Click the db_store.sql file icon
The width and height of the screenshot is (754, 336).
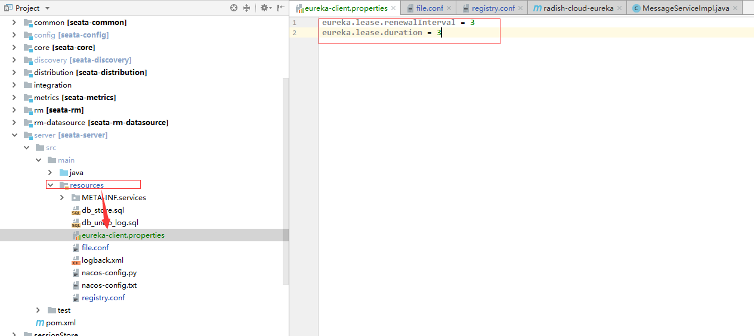(x=76, y=210)
